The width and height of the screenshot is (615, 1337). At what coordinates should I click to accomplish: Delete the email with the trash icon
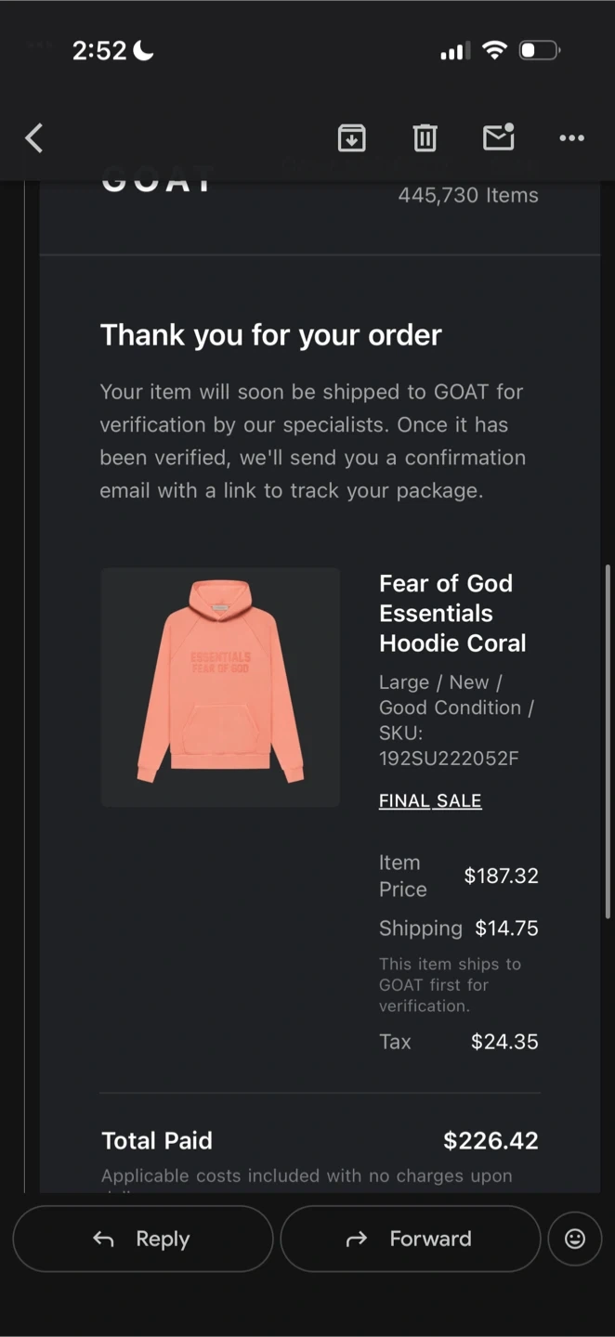[x=425, y=138]
